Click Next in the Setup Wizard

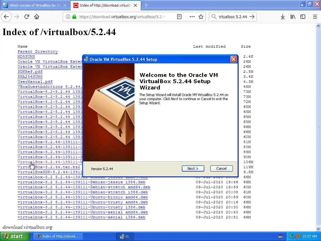193,169
